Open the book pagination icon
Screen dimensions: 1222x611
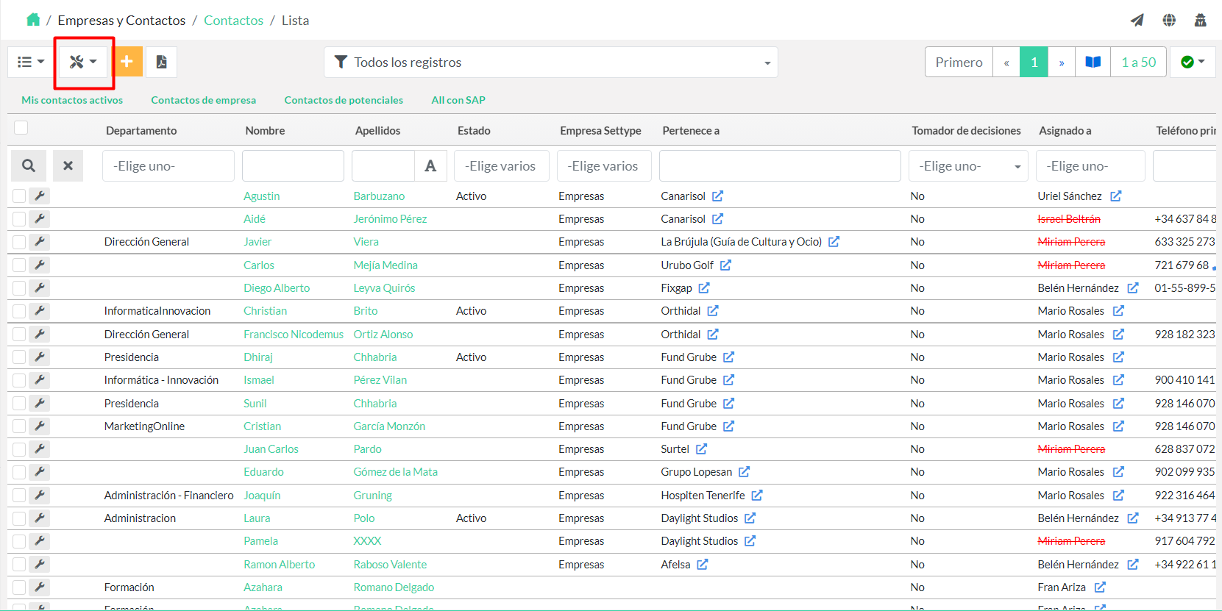pyautogui.click(x=1093, y=62)
